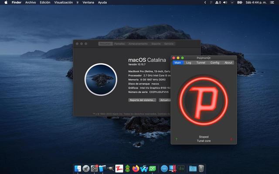Open System Preferences with red badge in dock
The height and width of the screenshot is (174, 279).
(x=94, y=168)
